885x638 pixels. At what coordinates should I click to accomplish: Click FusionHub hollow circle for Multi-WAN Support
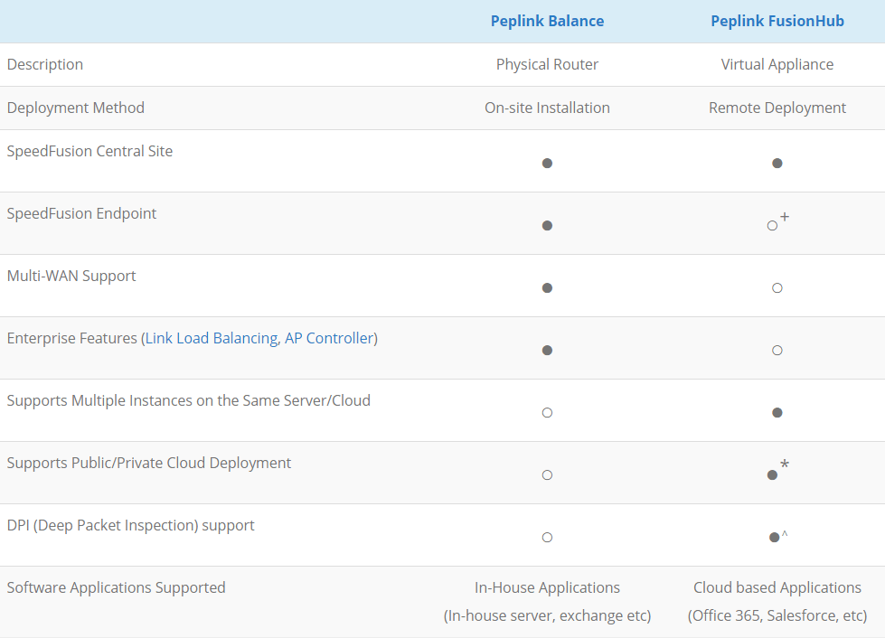[777, 288]
